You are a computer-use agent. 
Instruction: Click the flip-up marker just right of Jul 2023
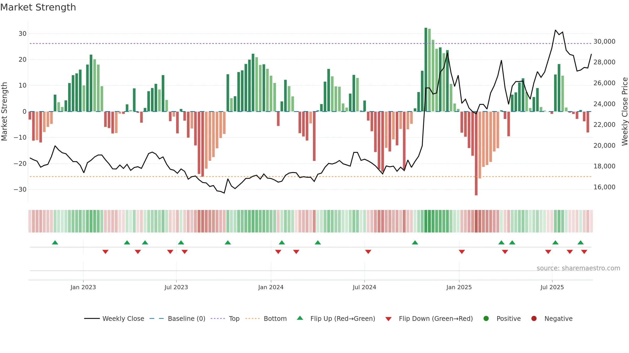pos(181,242)
